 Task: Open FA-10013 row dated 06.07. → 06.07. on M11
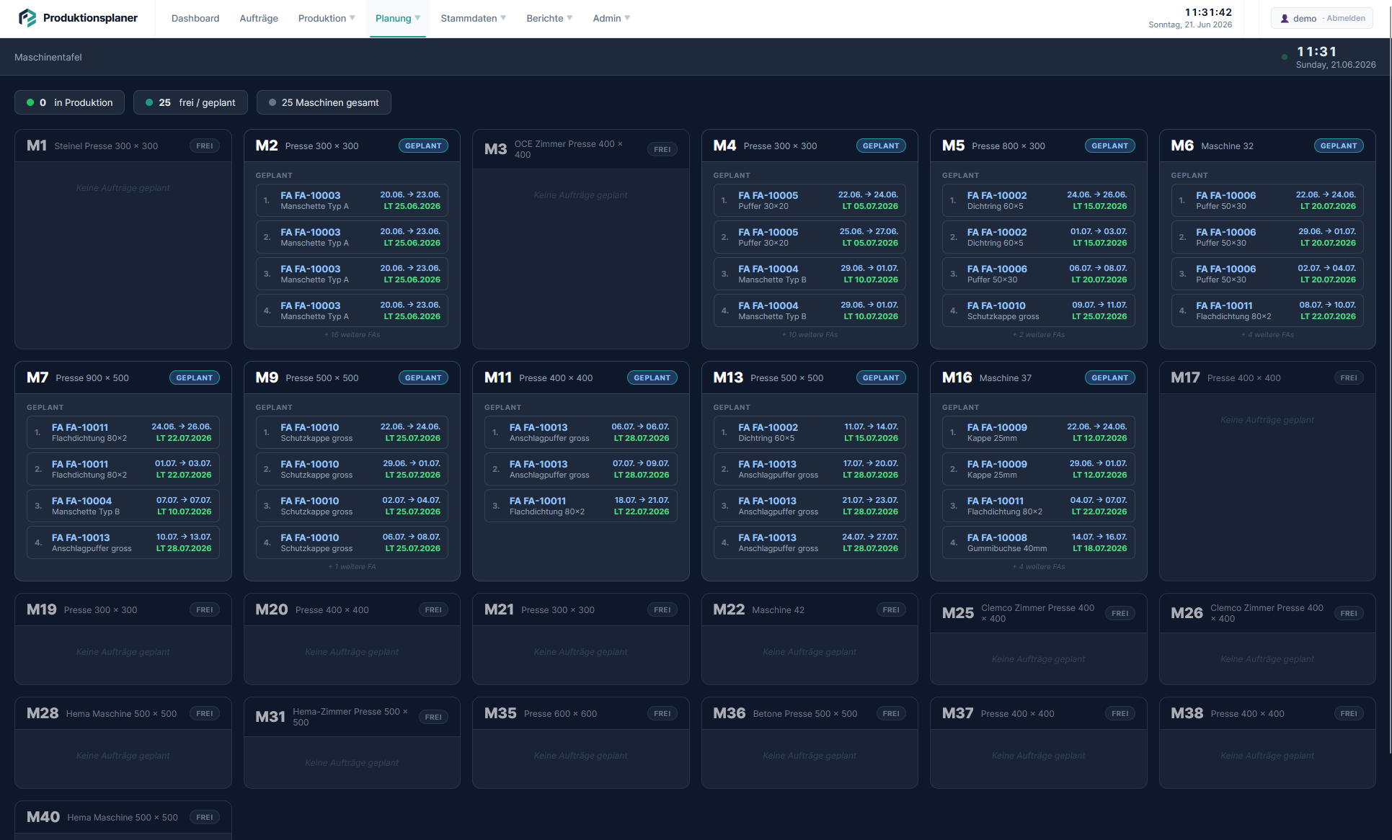point(581,432)
